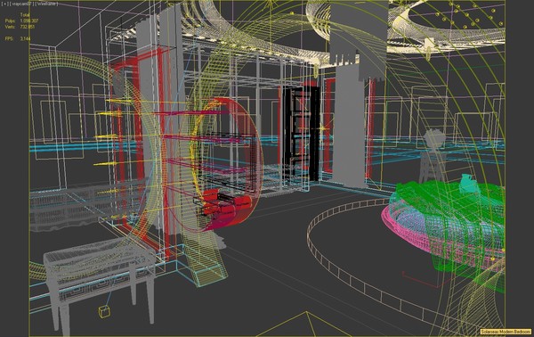Click the Total statistics header
The height and width of the screenshot is (337, 534).
25,14
